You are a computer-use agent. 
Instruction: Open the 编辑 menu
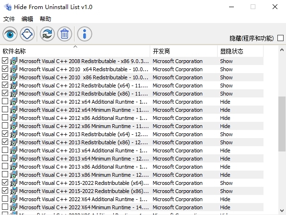(27, 19)
